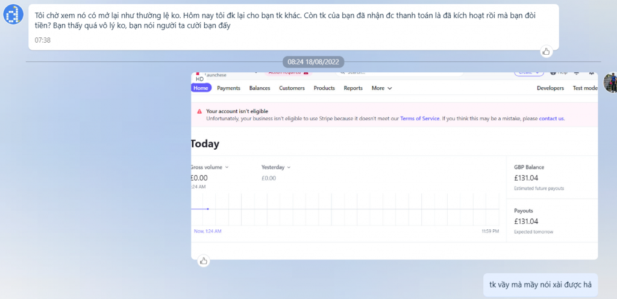This screenshot has width=617, height=299.
Task: Toggle Test mode in the Stripe header
Action: point(584,88)
